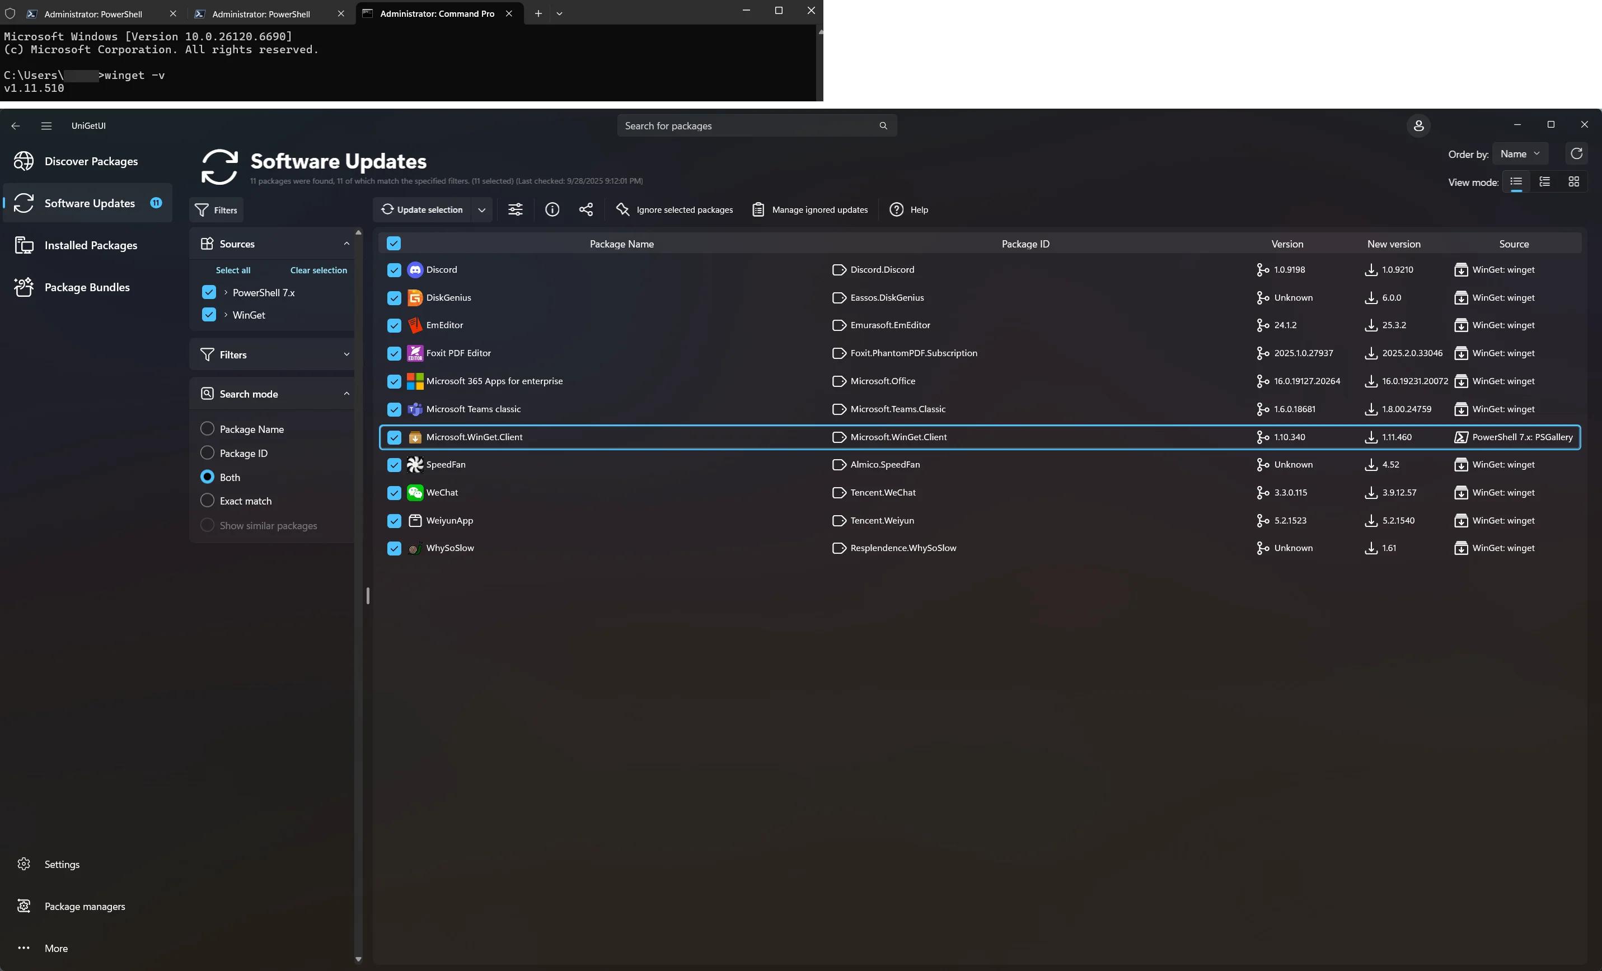Open Software Updates page
This screenshot has width=1602, height=971.
[x=88, y=203]
